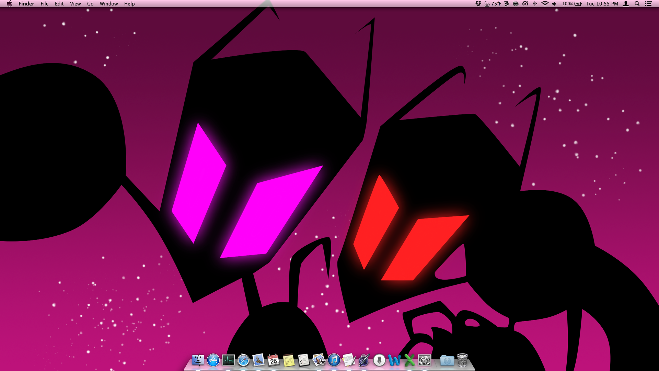Open the File menu

coord(45,4)
